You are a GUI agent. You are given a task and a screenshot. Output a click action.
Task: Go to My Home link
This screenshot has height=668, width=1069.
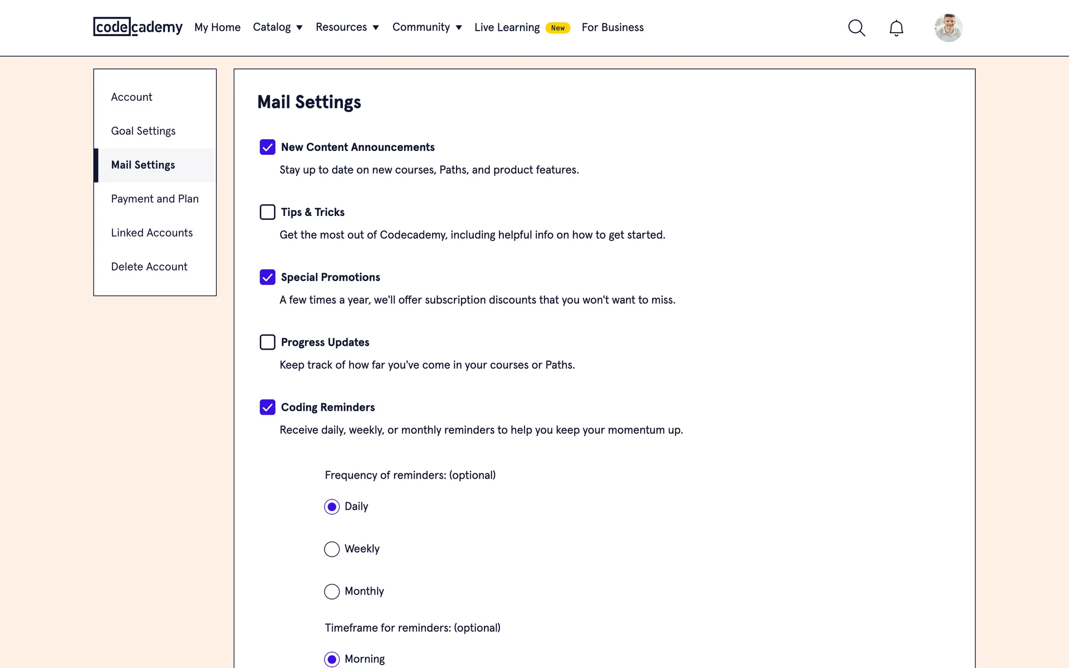click(x=217, y=27)
